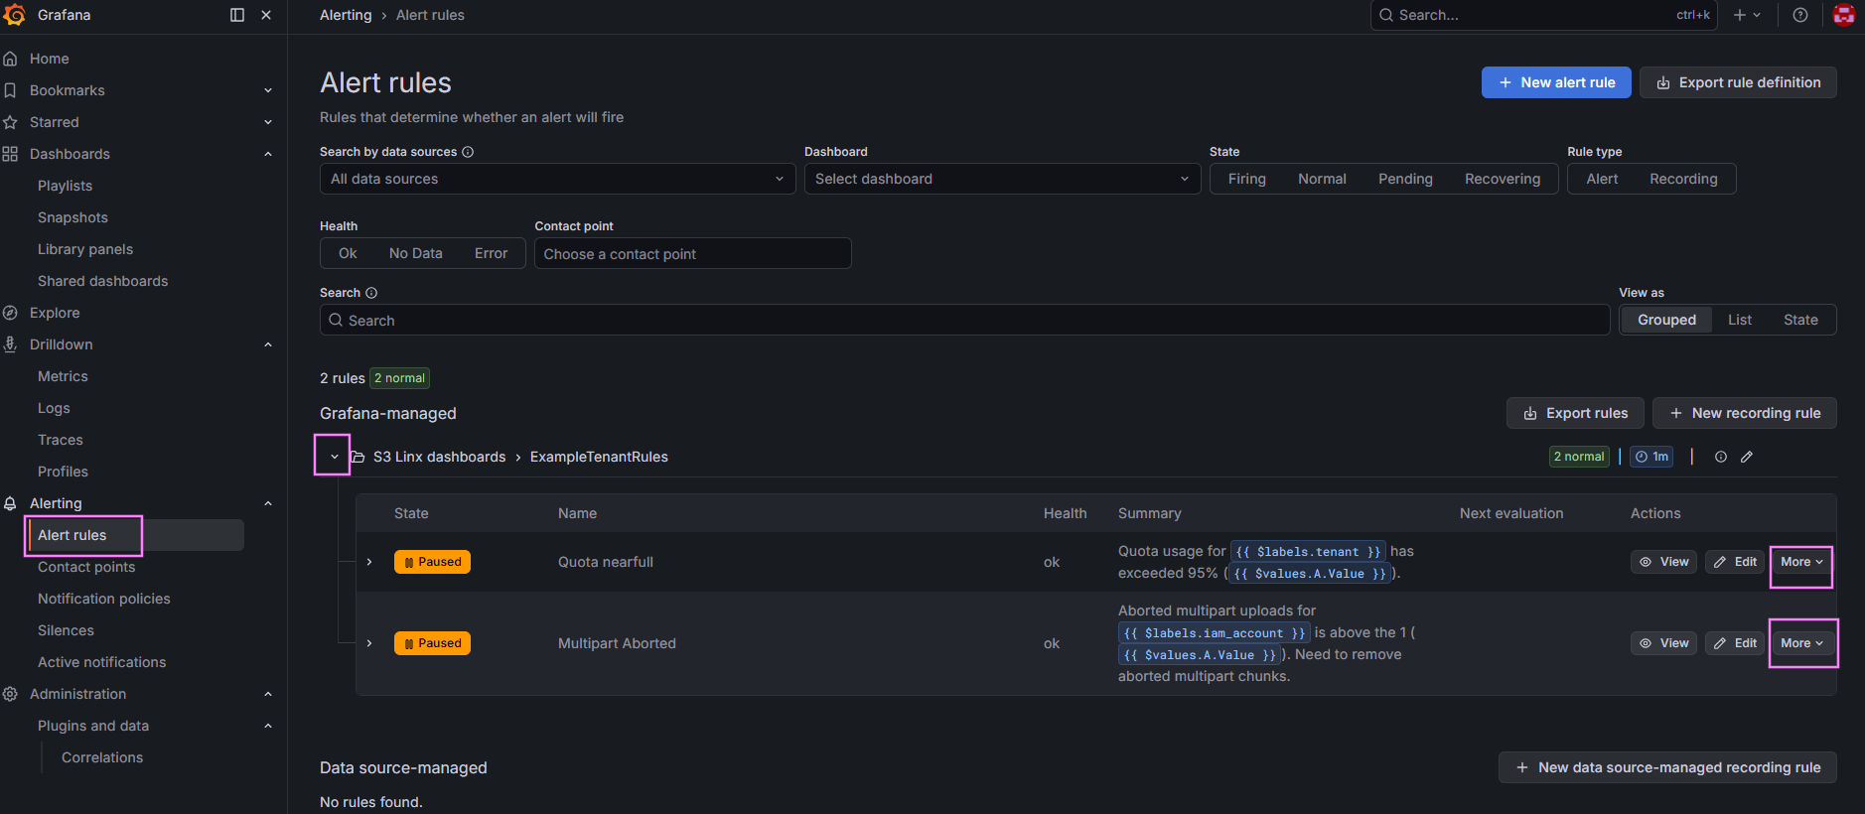Select the Alert rule type
Image resolution: width=1865 pixels, height=814 pixels.
(1602, 179)
